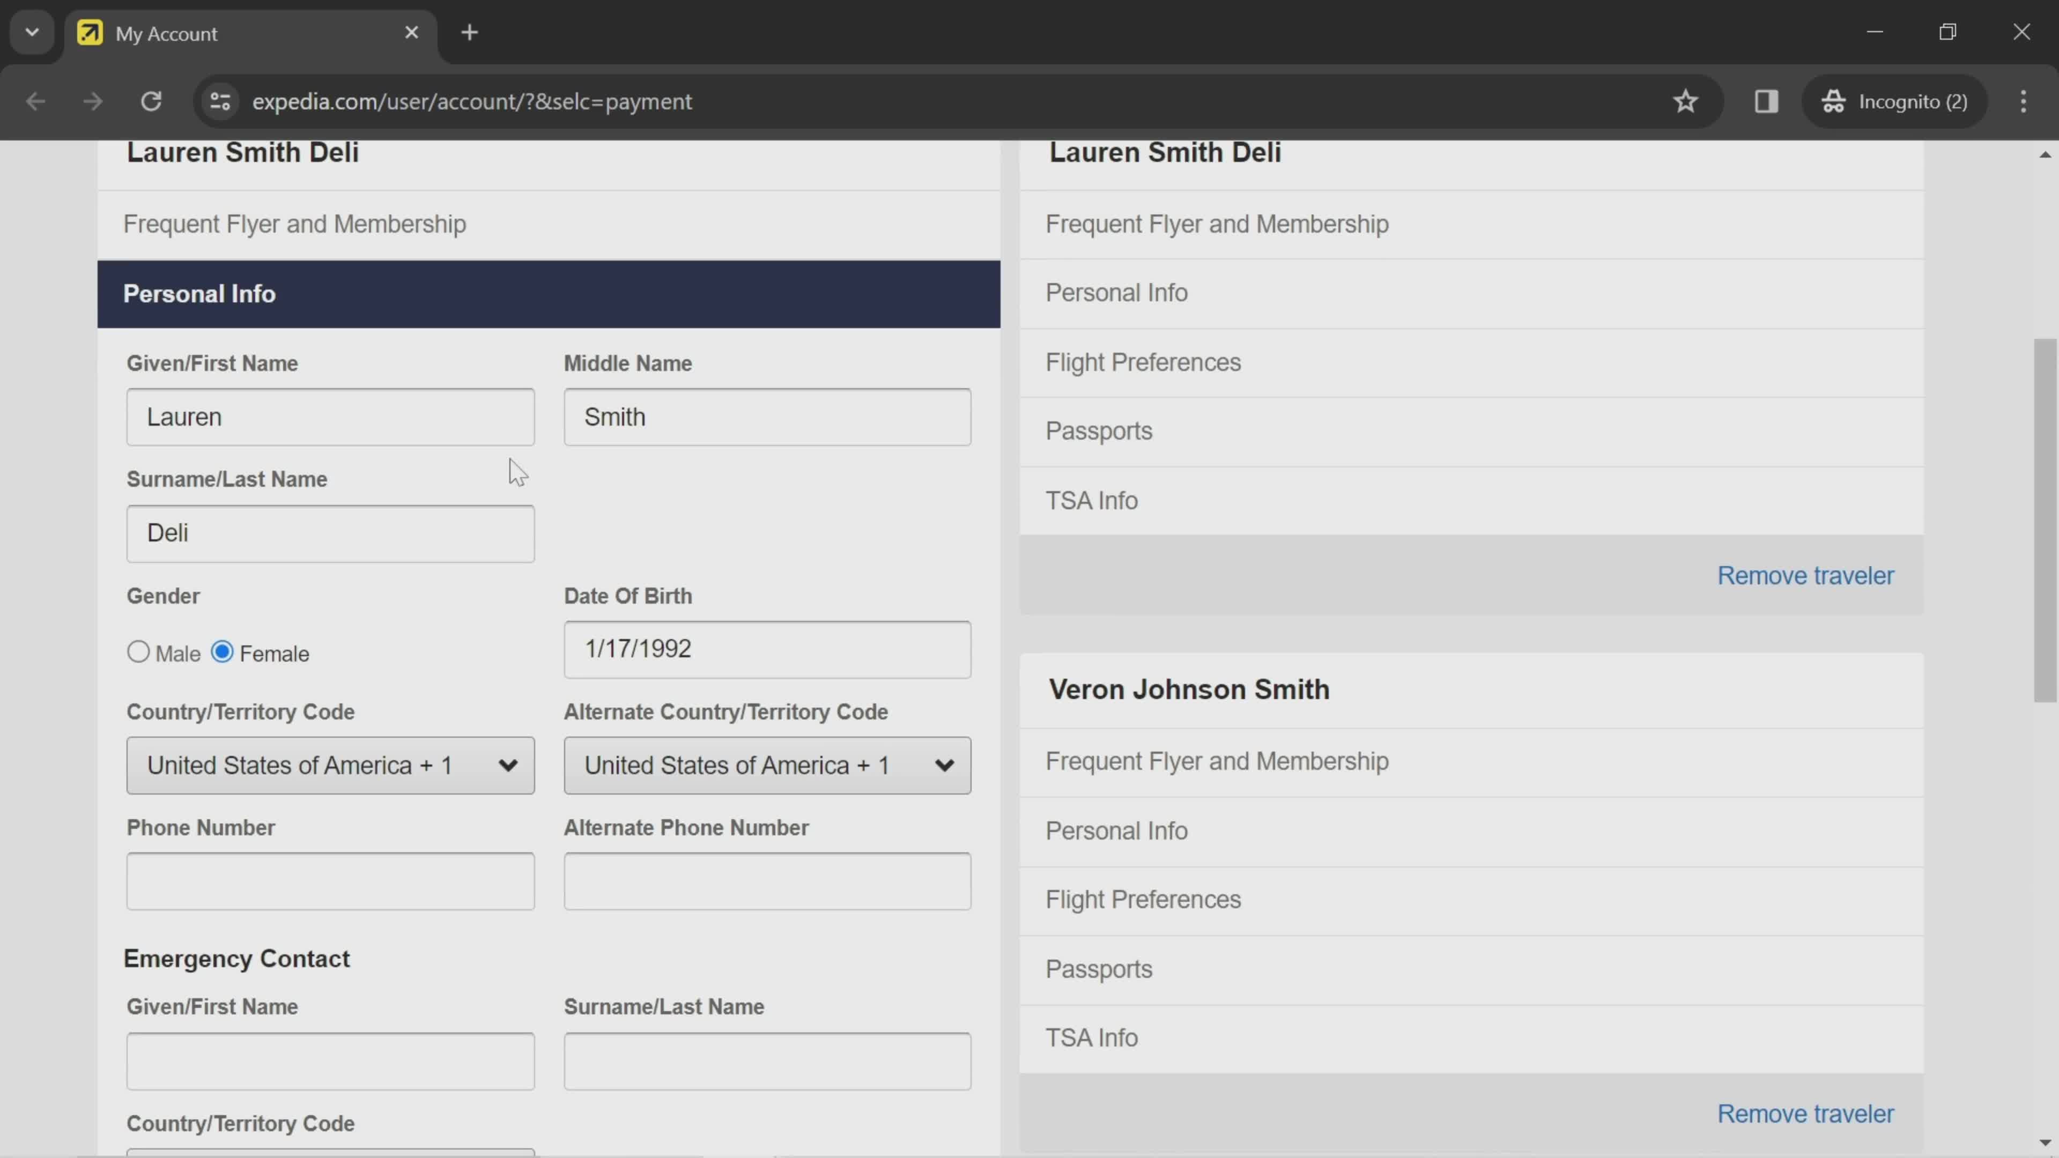This screenshot has height=1158, width=2059.
Task: Click the Given/First Name field with Lauren
Action: click(x=330, y=417)
